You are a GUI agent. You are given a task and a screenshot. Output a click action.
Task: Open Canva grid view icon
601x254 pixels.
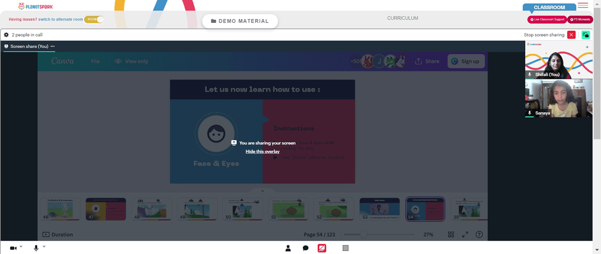451,234
